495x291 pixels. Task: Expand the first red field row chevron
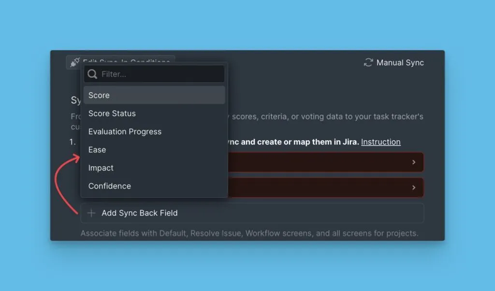click(x=414, y=162)
